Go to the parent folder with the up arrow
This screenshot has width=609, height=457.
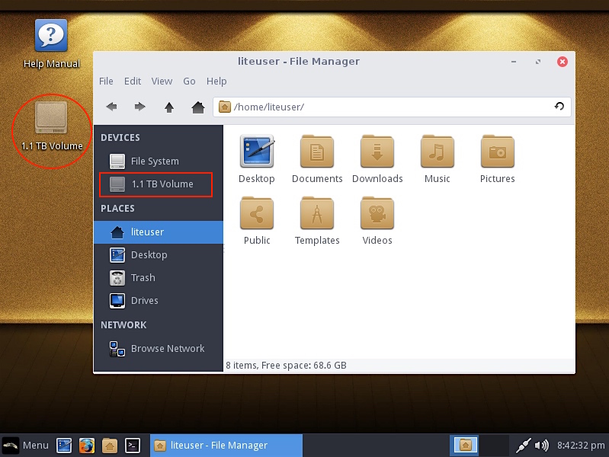[x=169, y=107]
